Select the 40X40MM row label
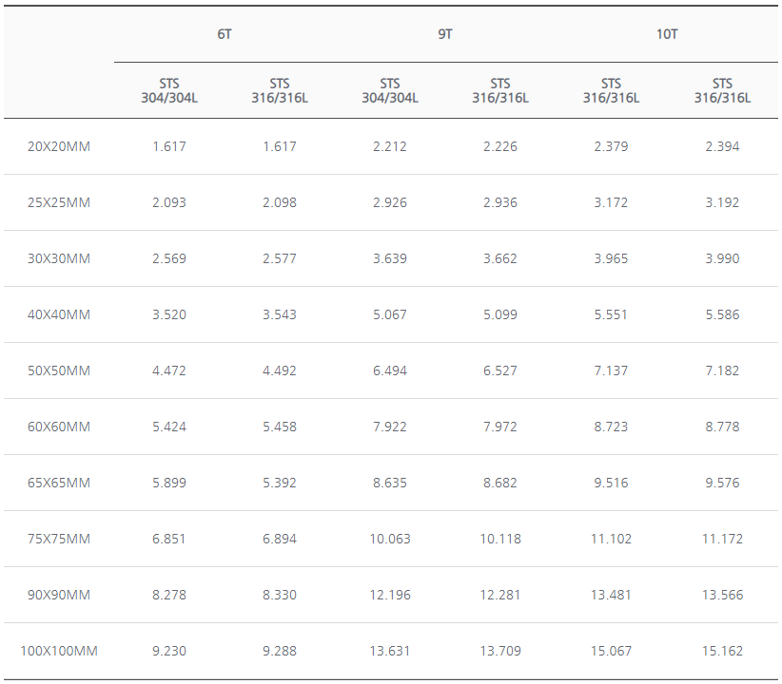 59,314
